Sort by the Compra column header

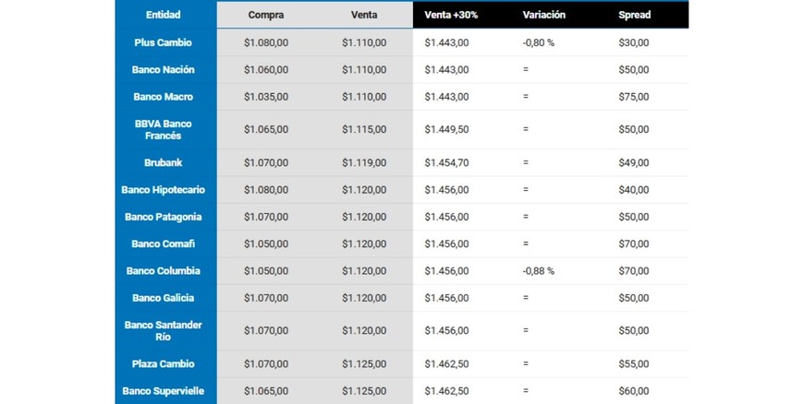coord(266,15)
